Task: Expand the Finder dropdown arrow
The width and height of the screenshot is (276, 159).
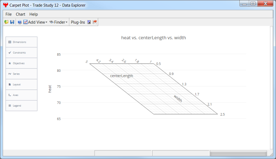Action: click(x=67, y=22)
